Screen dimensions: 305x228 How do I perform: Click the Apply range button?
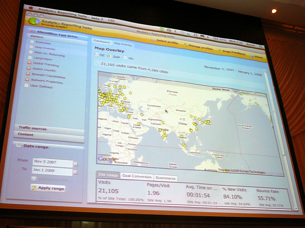pos(48,188)
